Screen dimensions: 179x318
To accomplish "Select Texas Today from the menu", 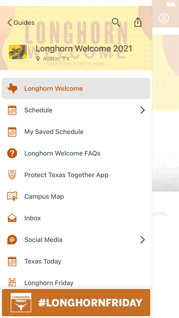I will tap(42, 261).
